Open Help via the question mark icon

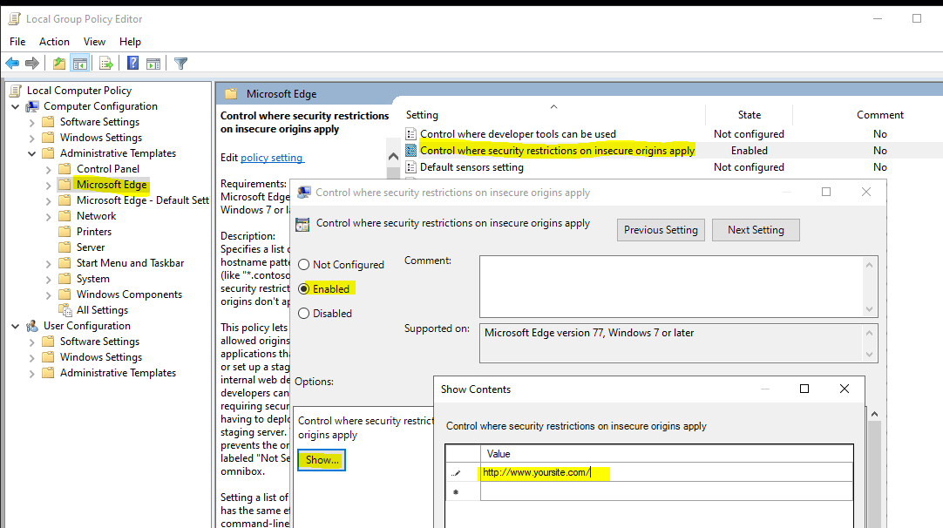[132, 63]
